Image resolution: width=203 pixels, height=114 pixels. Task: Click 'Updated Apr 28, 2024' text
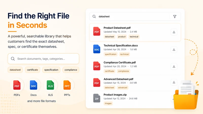(115, 49)
